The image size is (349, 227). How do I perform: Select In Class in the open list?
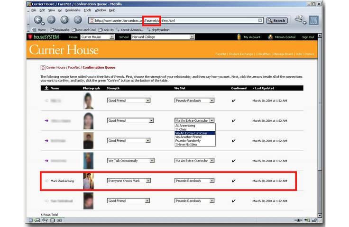195,129
